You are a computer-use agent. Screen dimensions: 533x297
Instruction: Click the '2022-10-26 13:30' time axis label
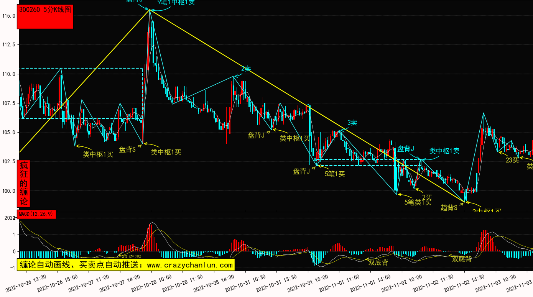pyautogui.click(x=26, y=283)
